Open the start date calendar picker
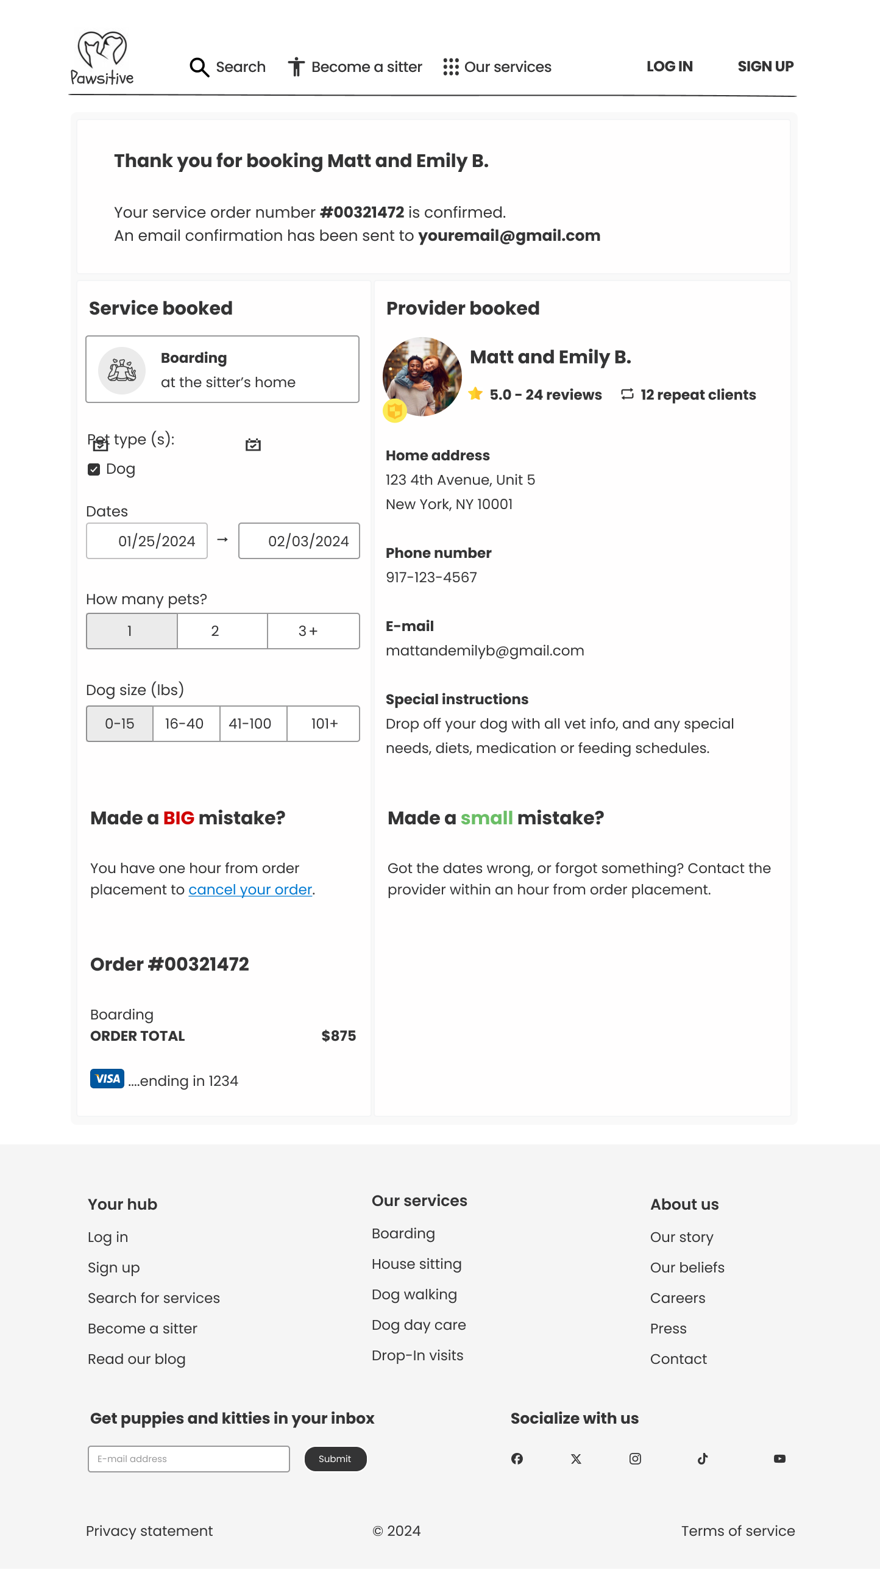The height and width of the screenshot is (1570, 880). (x=101, y=445)
